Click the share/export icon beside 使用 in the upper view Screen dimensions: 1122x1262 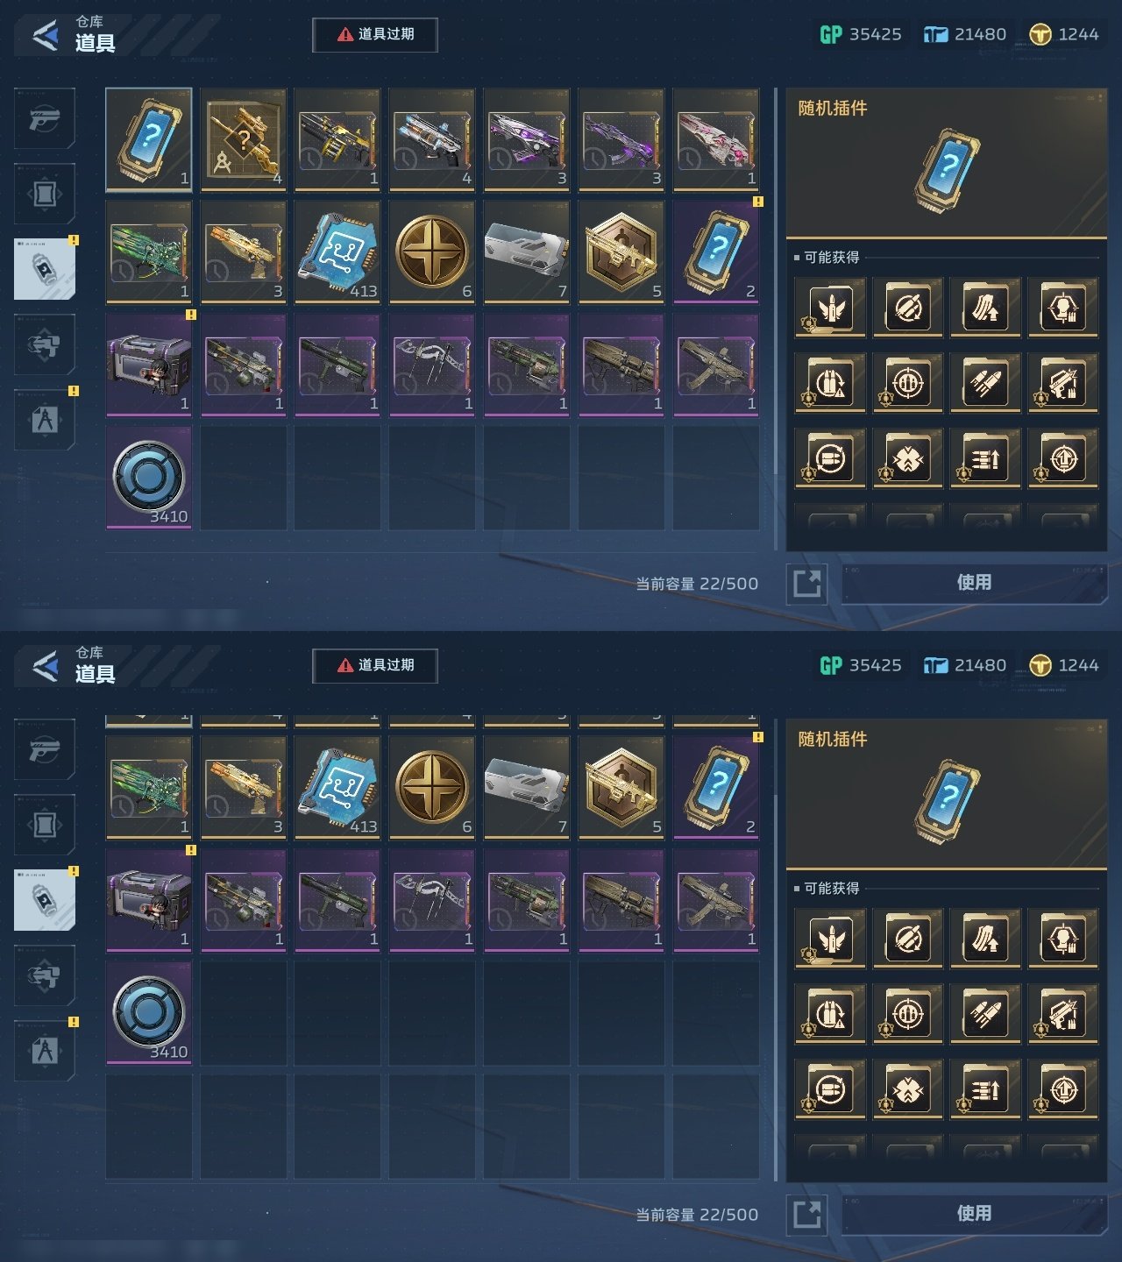click(x=807, y=584)
